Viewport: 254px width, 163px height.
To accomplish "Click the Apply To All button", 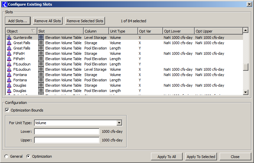I will click(x=167, y=157).
